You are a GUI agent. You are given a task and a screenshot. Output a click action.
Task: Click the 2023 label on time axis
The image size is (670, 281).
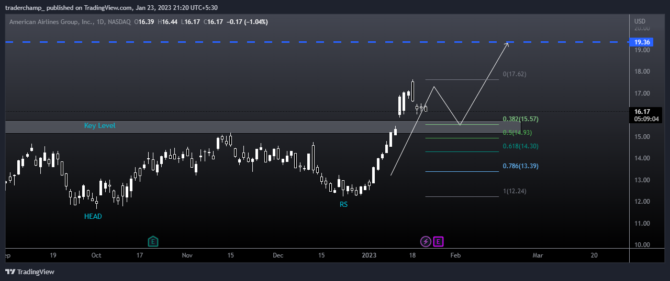(x=369, y=255)
